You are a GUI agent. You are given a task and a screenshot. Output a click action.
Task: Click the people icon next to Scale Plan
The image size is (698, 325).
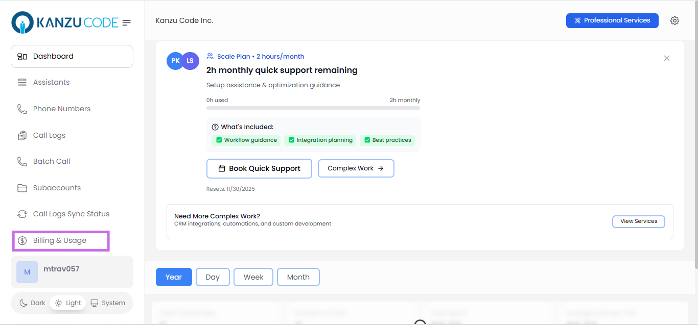click(210, 57)
